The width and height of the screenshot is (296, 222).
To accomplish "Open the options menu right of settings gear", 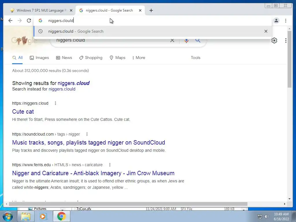I will click(286, 40).
